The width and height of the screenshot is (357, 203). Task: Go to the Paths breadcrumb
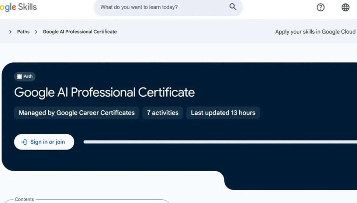coord(23,32)
